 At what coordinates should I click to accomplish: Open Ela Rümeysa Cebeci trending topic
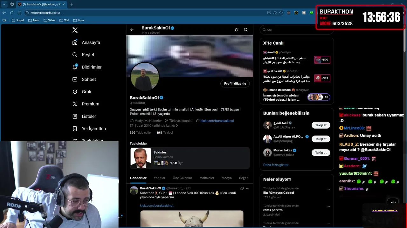click(x=279, y=193)
